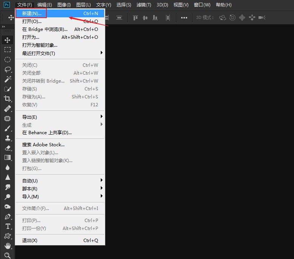Open the 视图(V) menu
Viewport: 294px width, 259px height.
(181, 5)
